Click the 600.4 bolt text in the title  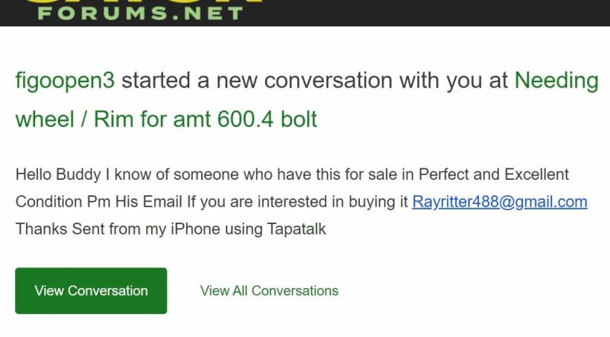[x=268, y=119]
